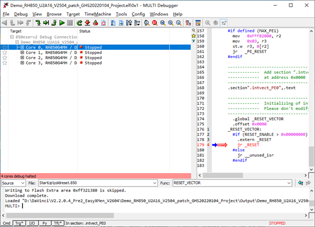Expand Core 2 tree node

point(22,58)
